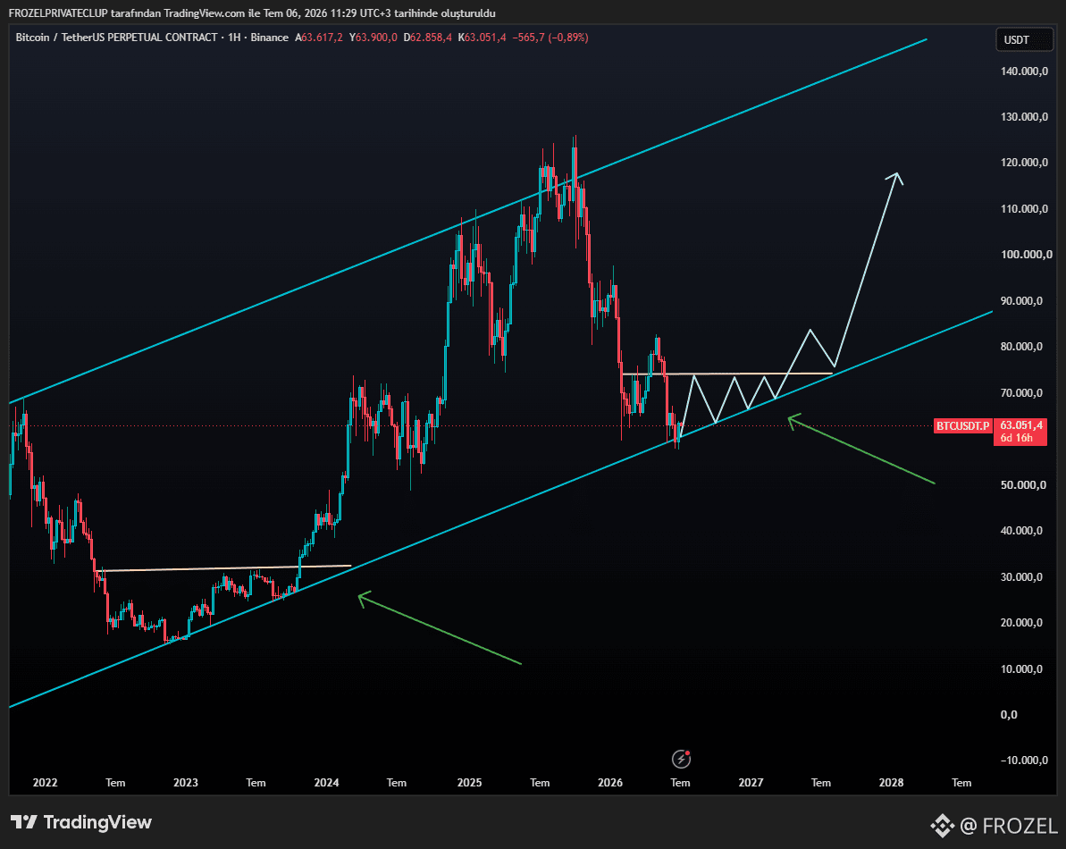
Task: Click the 0,0 price axis label
Action: click(x=1010, y=714)
